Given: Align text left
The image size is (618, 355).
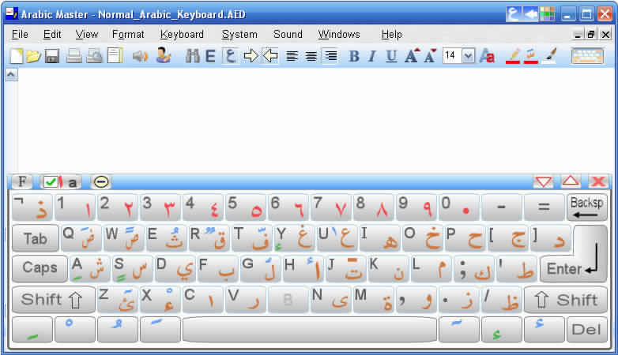Looking at the screenshot, I should point(292,56).
